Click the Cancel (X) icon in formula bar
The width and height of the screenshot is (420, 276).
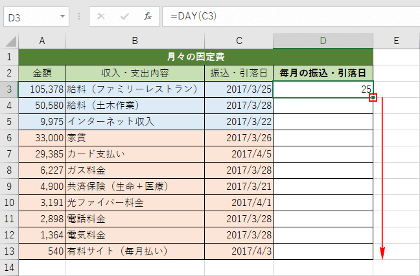(x=101, y=17)
